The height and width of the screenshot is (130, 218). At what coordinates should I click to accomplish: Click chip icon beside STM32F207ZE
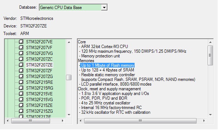tap(21, 65)
